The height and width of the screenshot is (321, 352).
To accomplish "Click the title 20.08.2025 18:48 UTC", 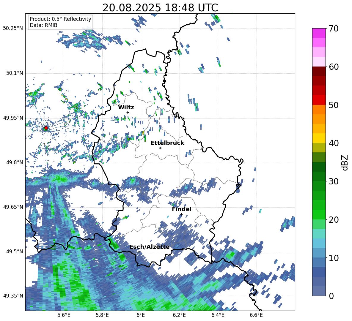I will point(160,8).
